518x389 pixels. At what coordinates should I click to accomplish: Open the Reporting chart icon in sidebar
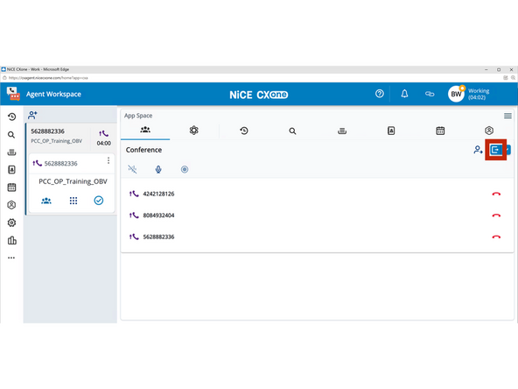11,240
